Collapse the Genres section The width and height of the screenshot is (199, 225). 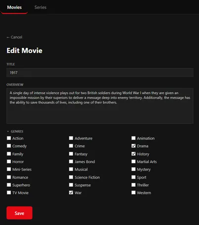click(x=15, y=131)
